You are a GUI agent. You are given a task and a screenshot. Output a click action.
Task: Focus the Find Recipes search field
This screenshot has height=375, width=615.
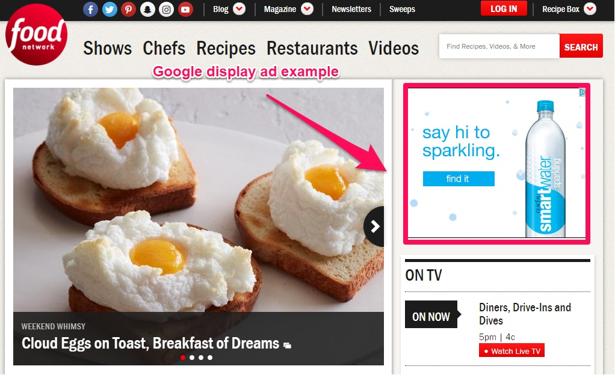coord(499,46)
